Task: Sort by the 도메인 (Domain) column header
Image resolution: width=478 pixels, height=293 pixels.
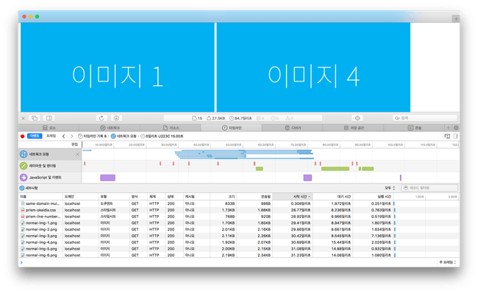Action: click(x=81, y=197)
